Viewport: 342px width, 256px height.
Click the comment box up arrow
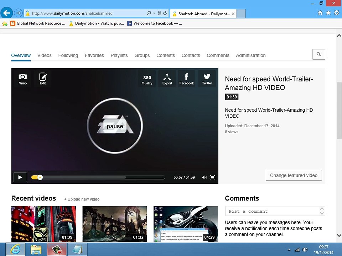tap(322, 209)
